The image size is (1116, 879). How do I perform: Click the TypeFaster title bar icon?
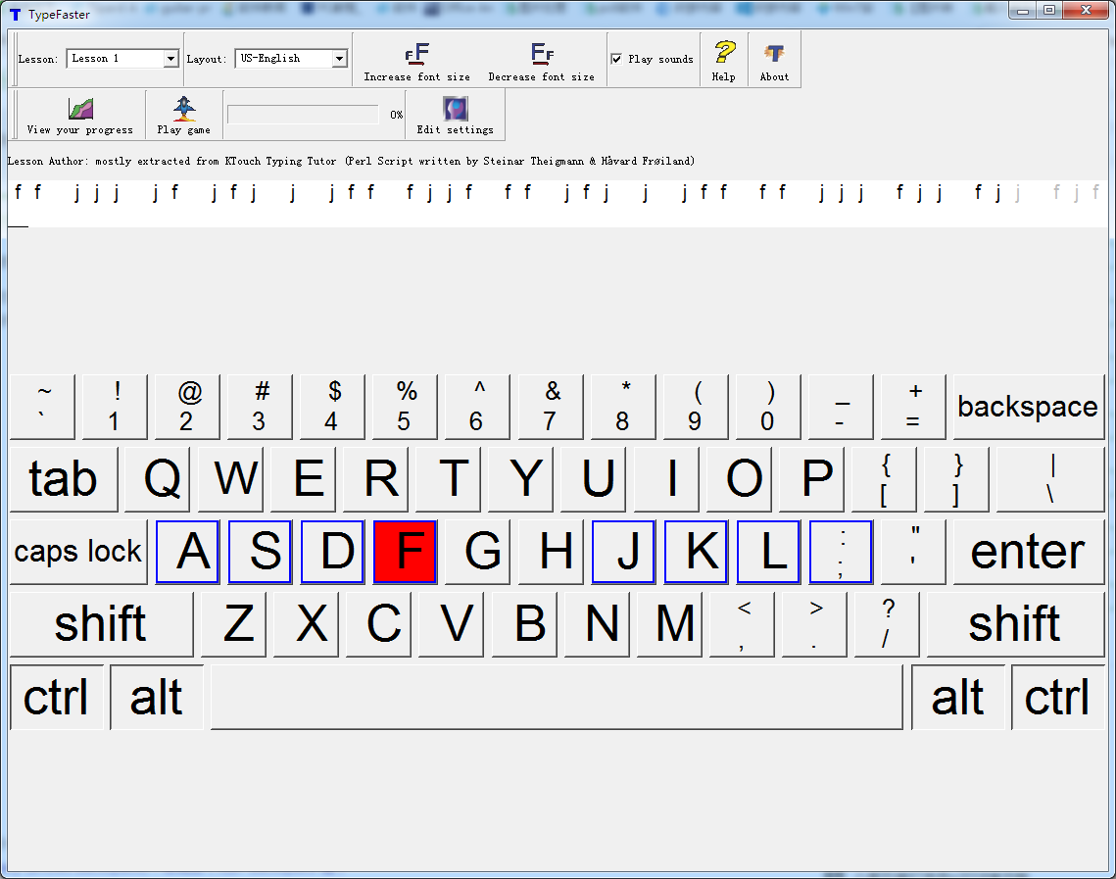[x=15, y=15]
